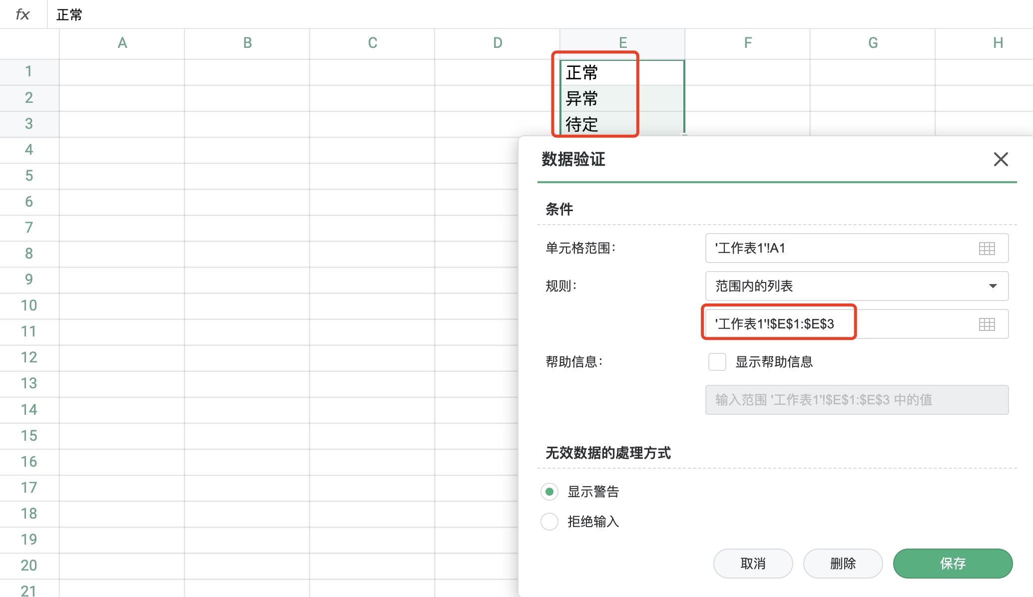
Task: Click the 无效数据的處理方式 section heading
Action: [x=608, y=453]
